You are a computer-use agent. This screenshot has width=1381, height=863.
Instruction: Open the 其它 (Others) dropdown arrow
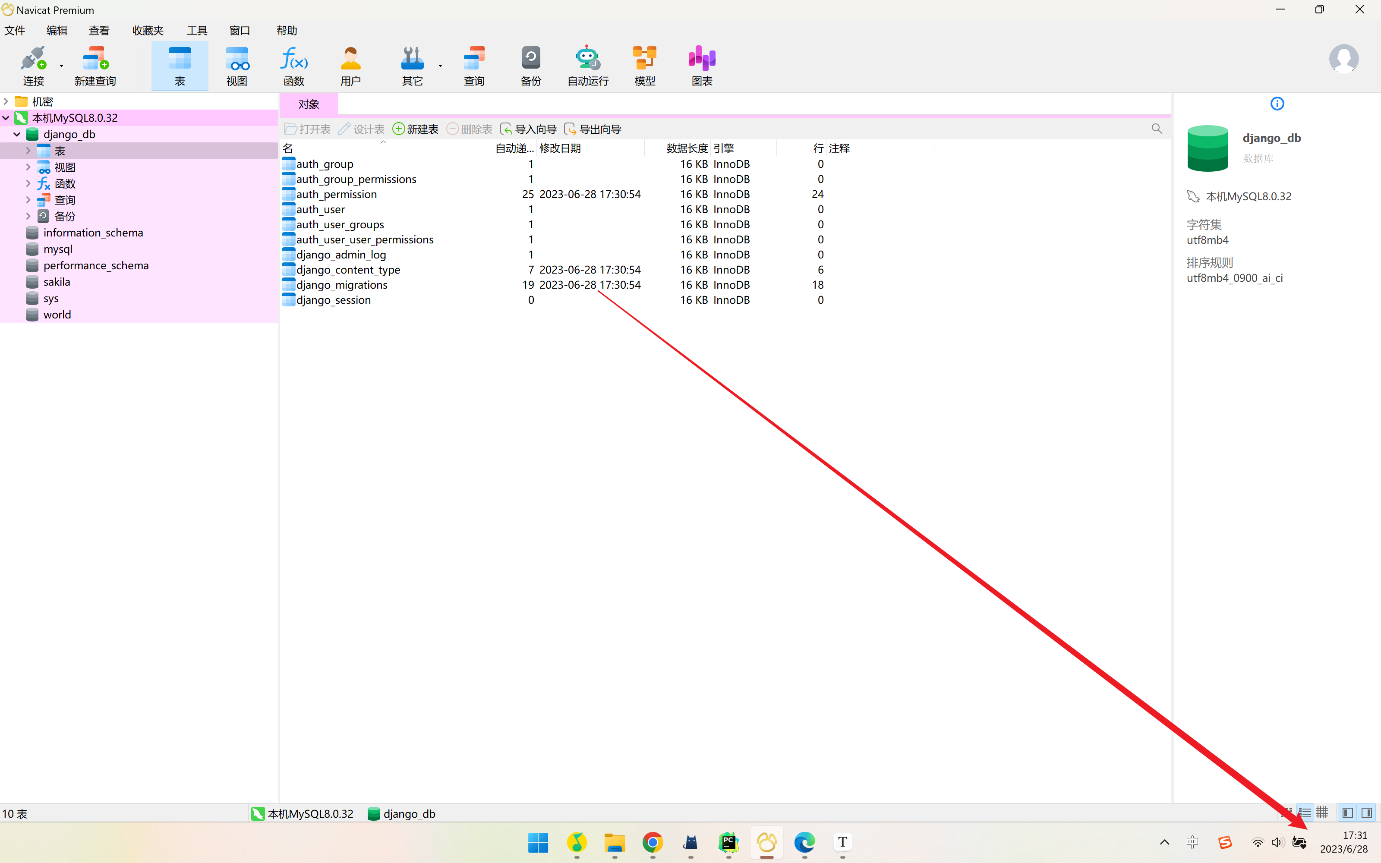coord(441,66)
